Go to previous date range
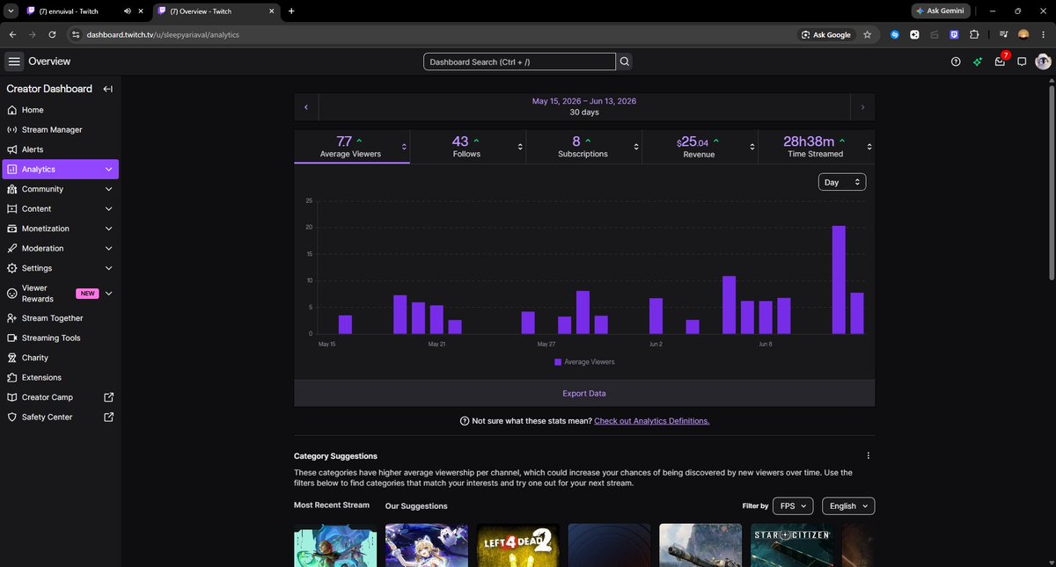Image resolution: width=1056 pixels, height=567 pixels. [306, 107]
